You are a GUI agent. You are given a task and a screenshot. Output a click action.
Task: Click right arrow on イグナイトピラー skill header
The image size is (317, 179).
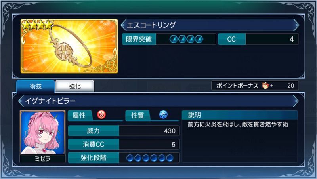296,101
